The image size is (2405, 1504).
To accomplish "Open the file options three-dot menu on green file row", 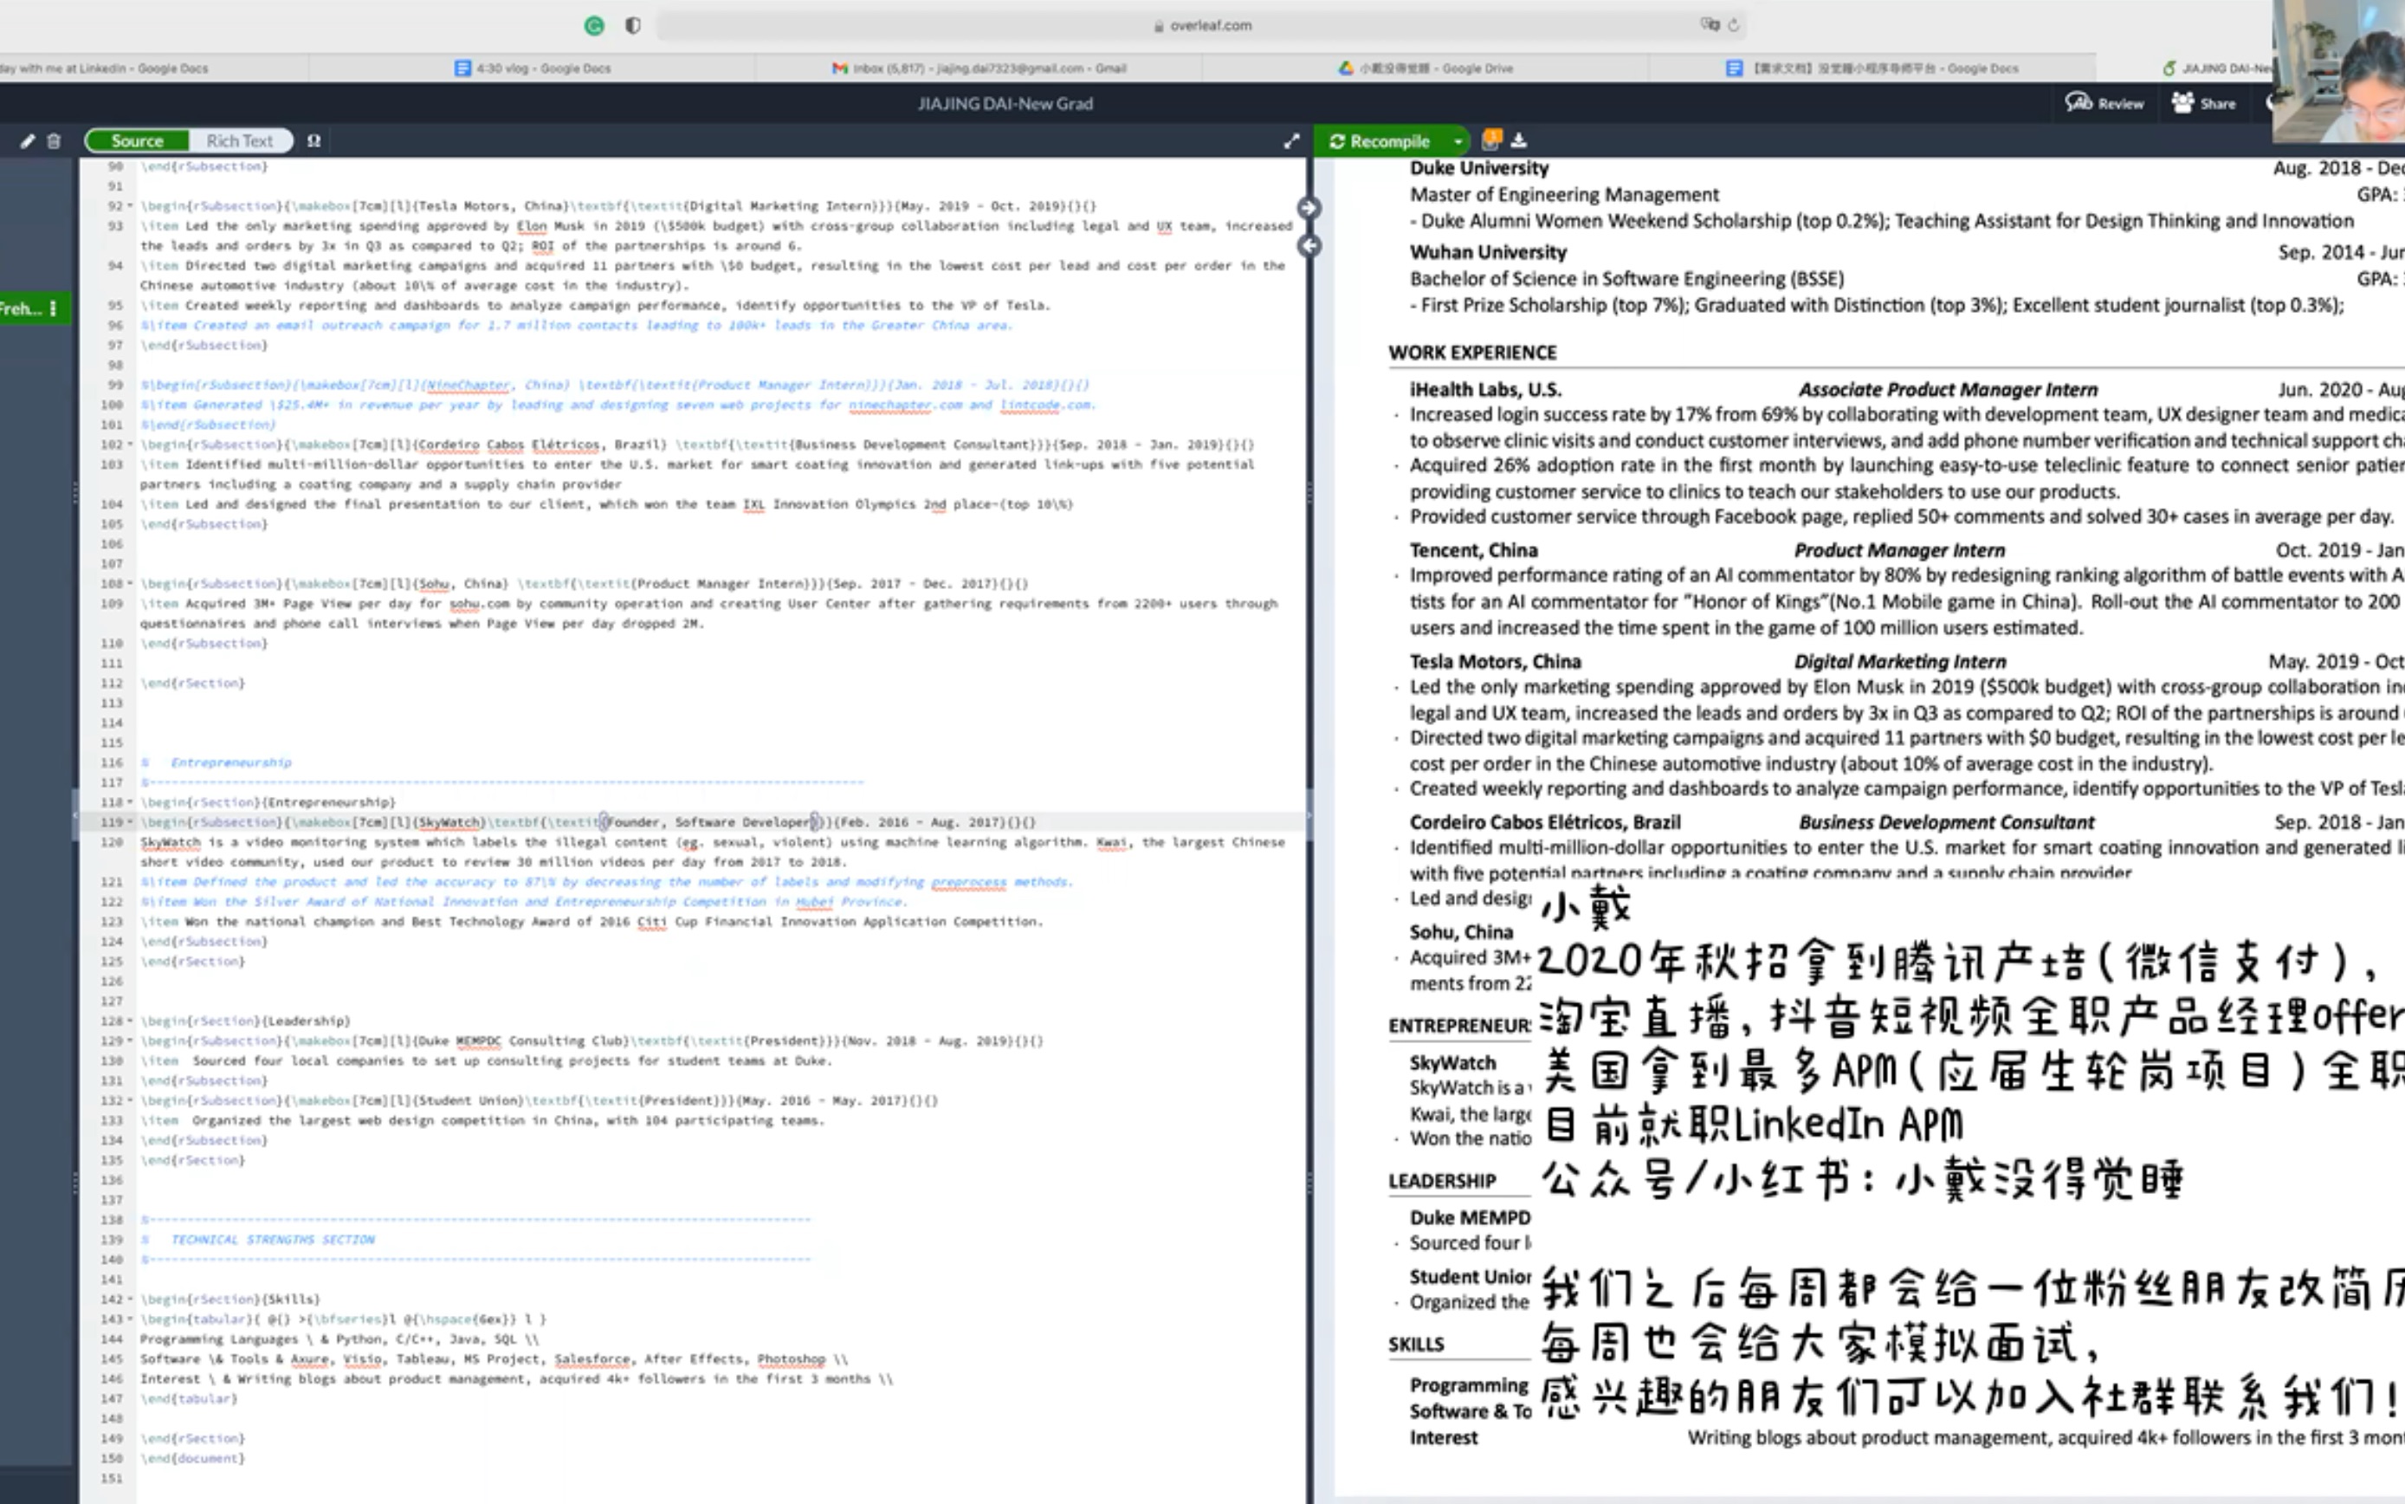I will [x=53, y=308].
